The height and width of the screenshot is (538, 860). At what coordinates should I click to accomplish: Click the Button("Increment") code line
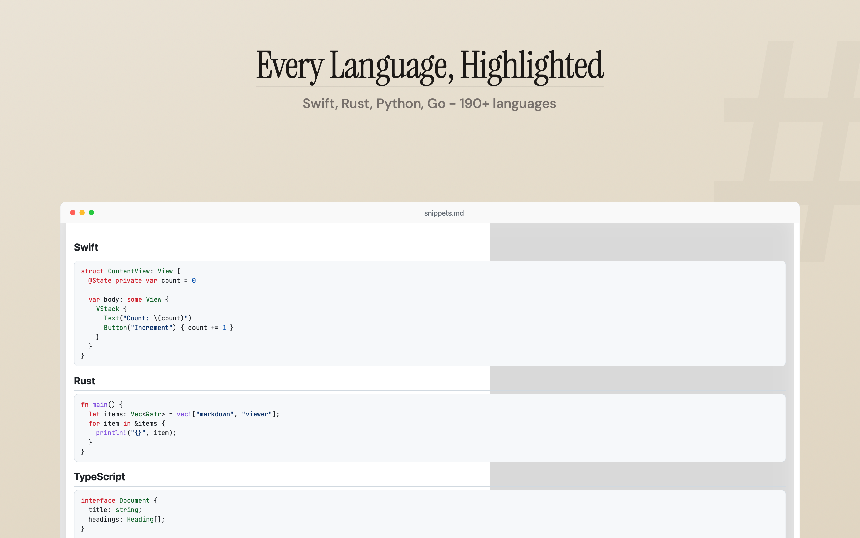168,328
